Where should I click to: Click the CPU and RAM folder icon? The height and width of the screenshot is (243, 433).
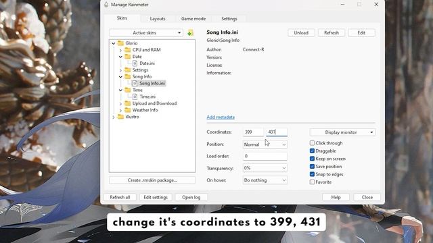pyautogui.click(x=128, y=50)
